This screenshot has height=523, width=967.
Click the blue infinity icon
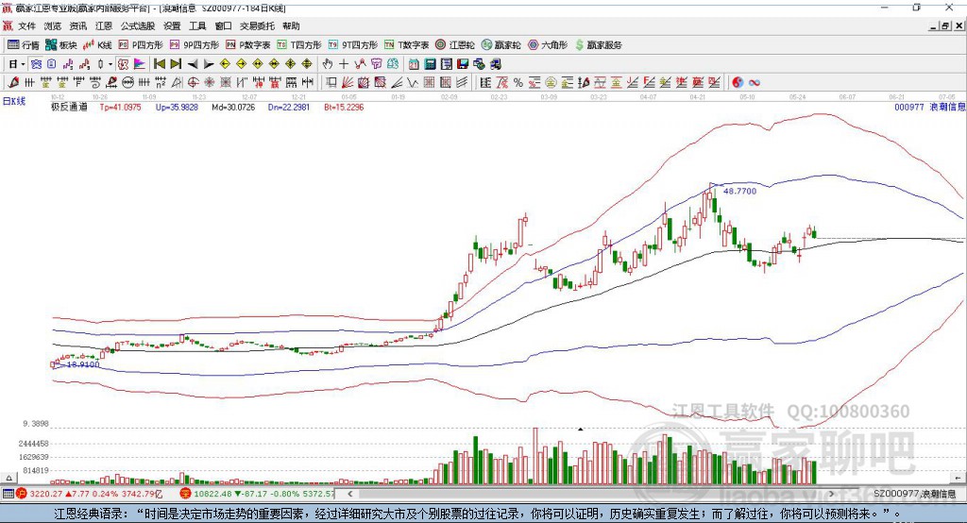pos(755,83)
